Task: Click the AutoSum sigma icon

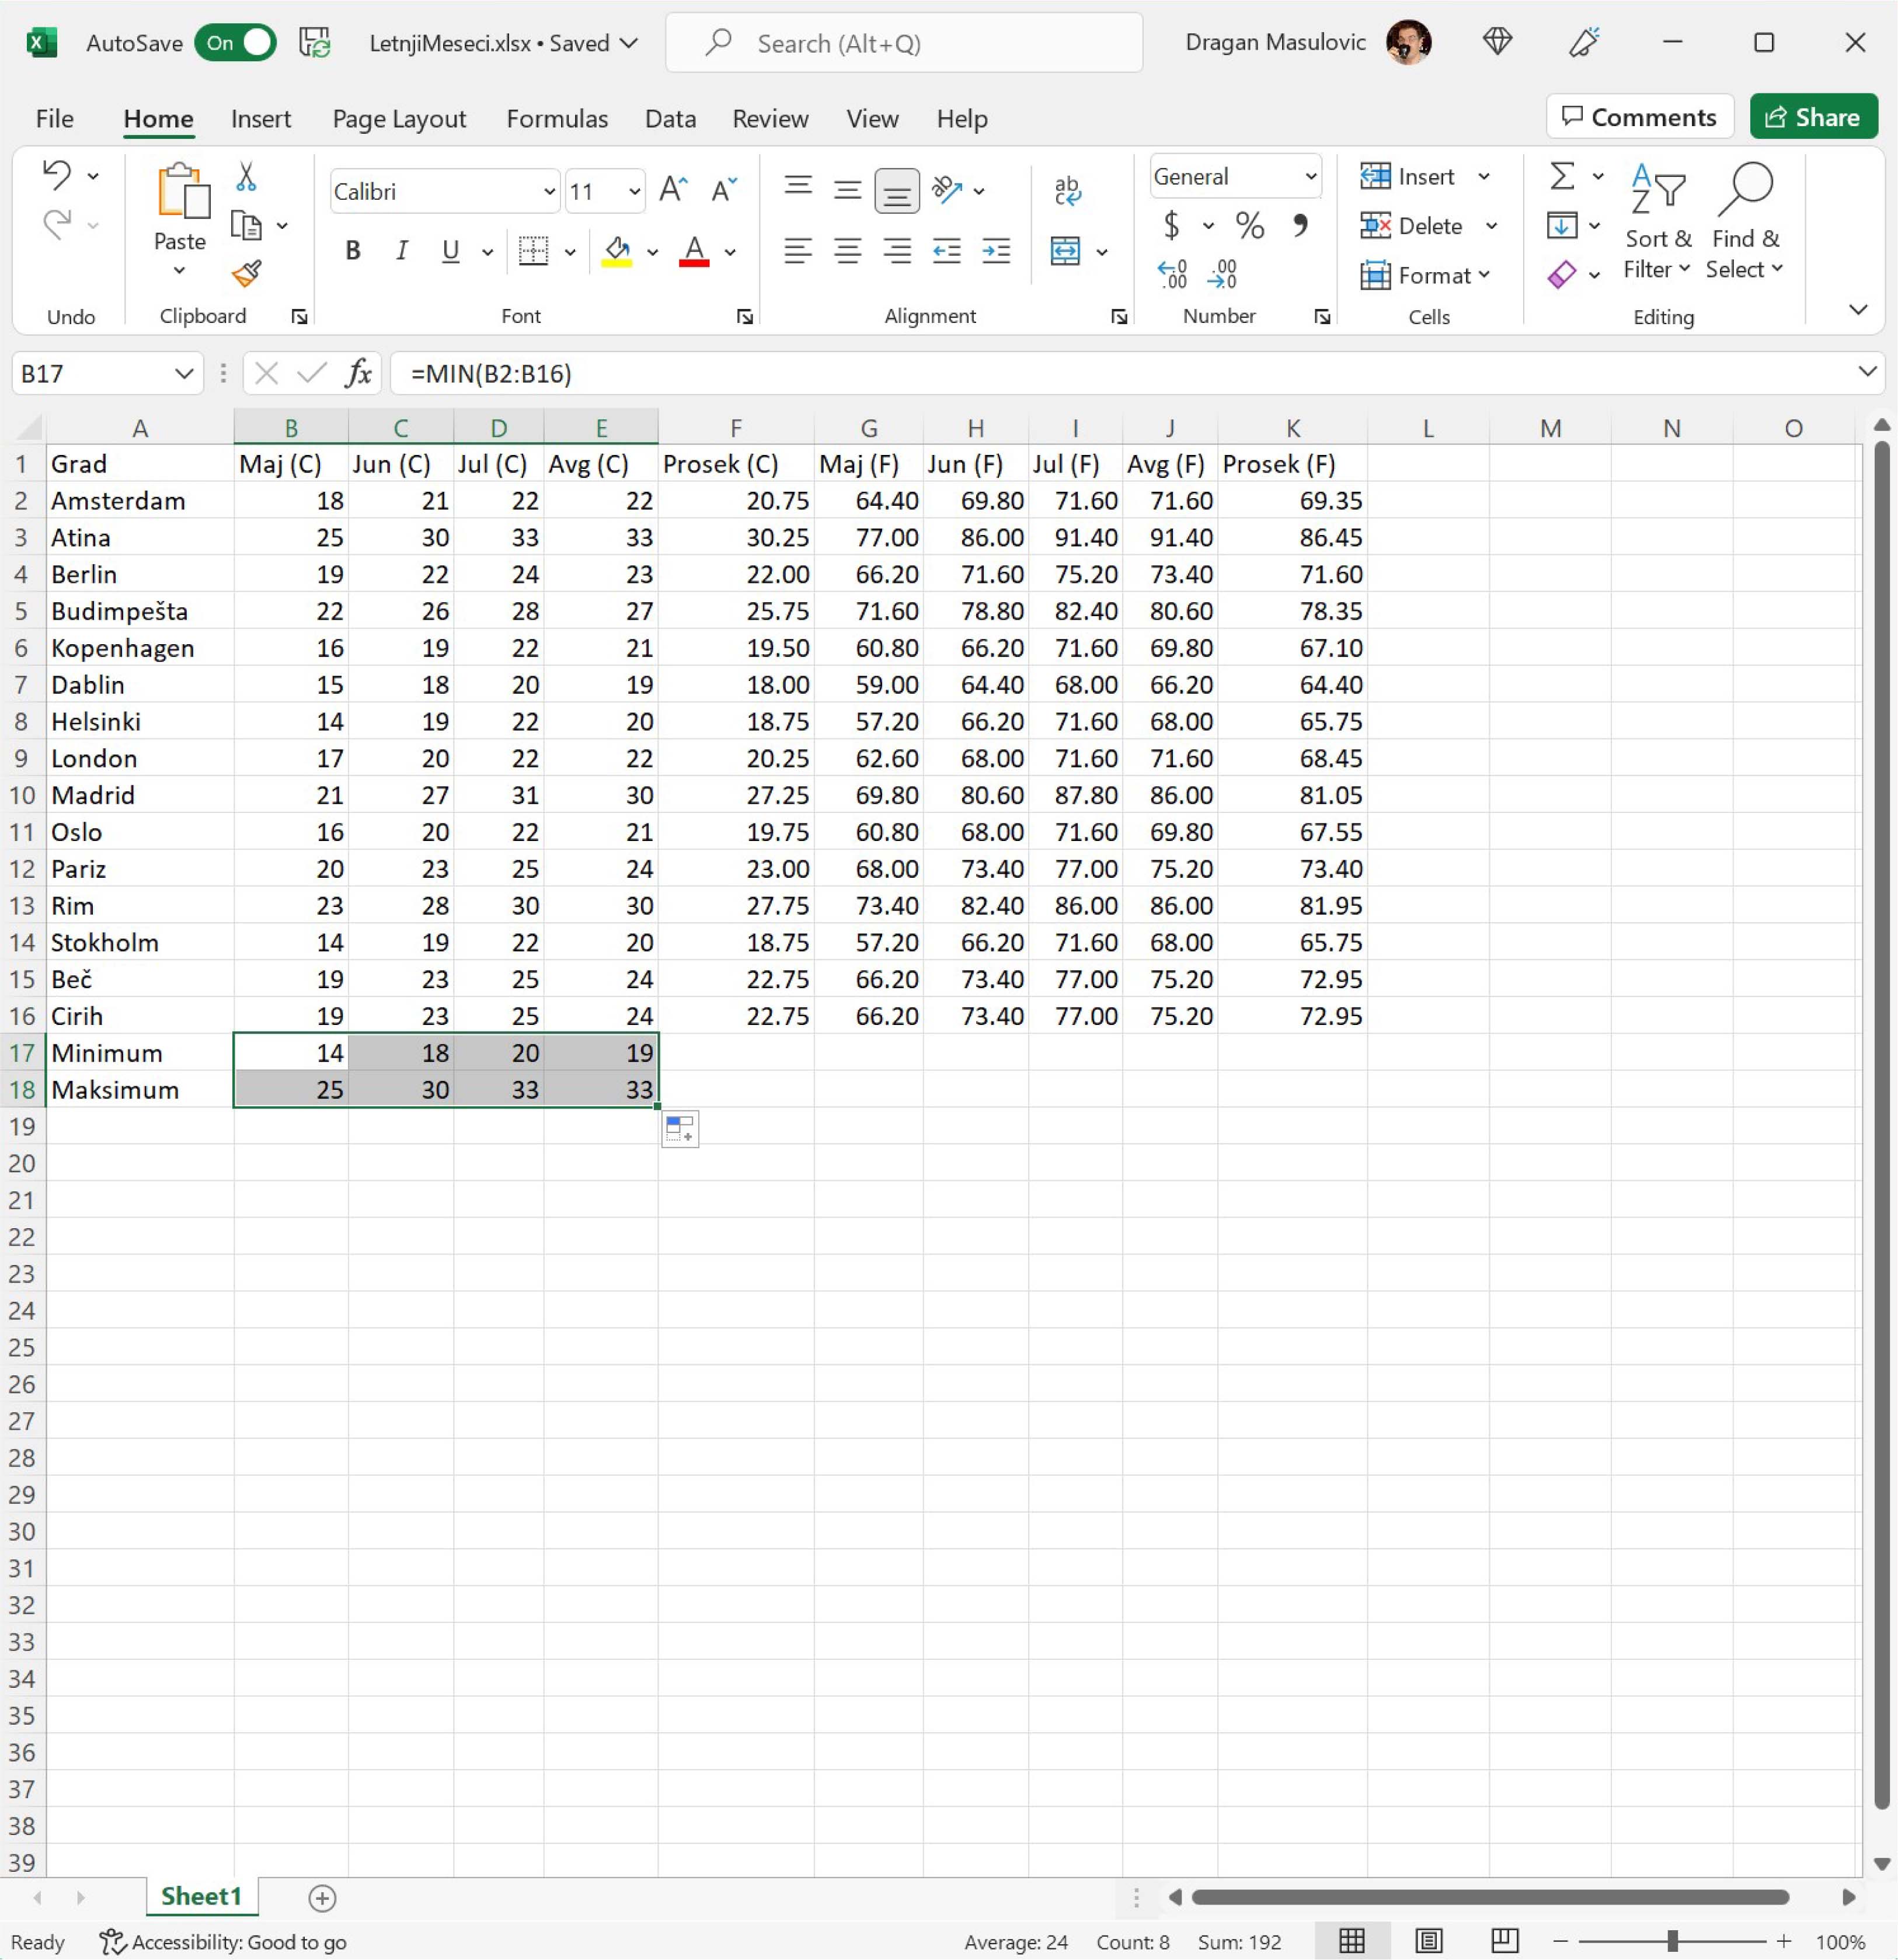Action: 1562,177
